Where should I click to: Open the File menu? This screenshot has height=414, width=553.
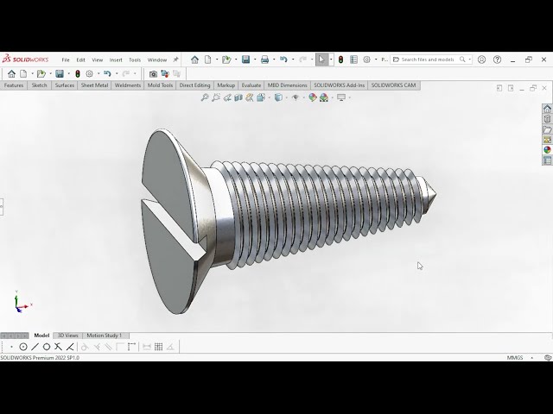(66, 60)
